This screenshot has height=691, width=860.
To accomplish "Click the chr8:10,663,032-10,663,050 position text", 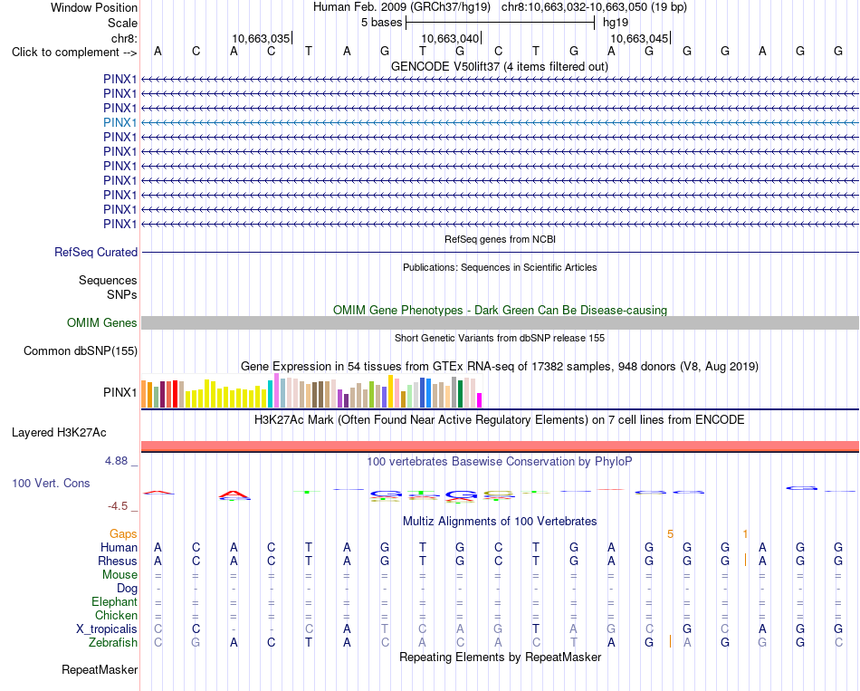I will (594, 7).
